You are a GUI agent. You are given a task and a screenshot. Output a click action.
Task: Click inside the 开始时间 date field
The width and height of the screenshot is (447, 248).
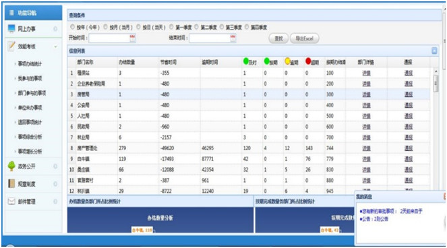click(109, 38)
